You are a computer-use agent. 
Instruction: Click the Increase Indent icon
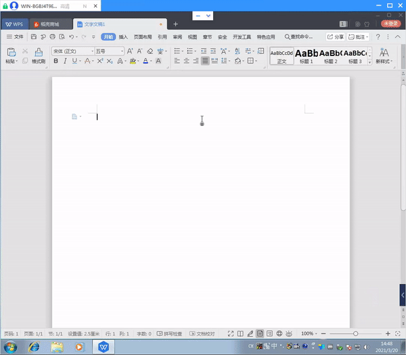point(213,51)
